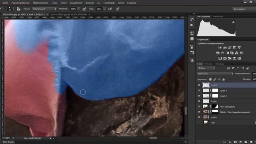Add an Exposure adjustment
This screenshot has height=144, width=256.
tap(234, 48)
